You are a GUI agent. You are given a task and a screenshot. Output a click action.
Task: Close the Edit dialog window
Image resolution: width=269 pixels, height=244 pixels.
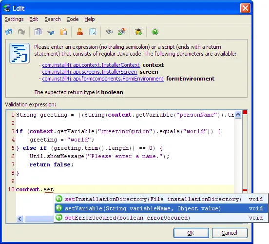[x=245, y=8]
